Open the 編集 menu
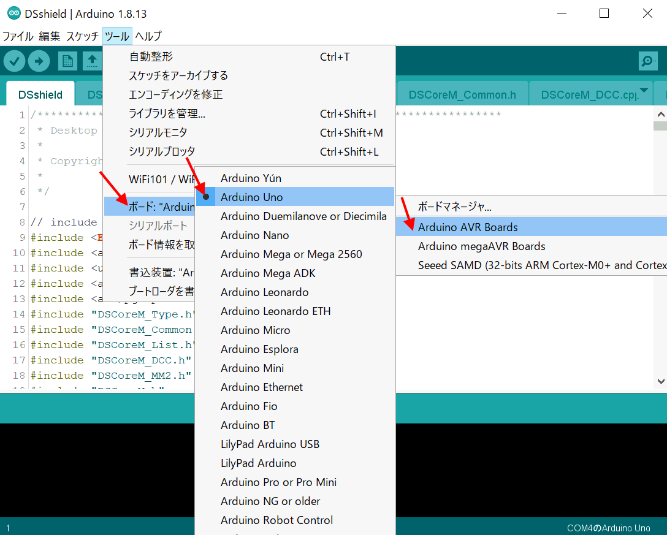Image resolution: width=667 pixels, height=535 pixels. [x=49, y=36]
